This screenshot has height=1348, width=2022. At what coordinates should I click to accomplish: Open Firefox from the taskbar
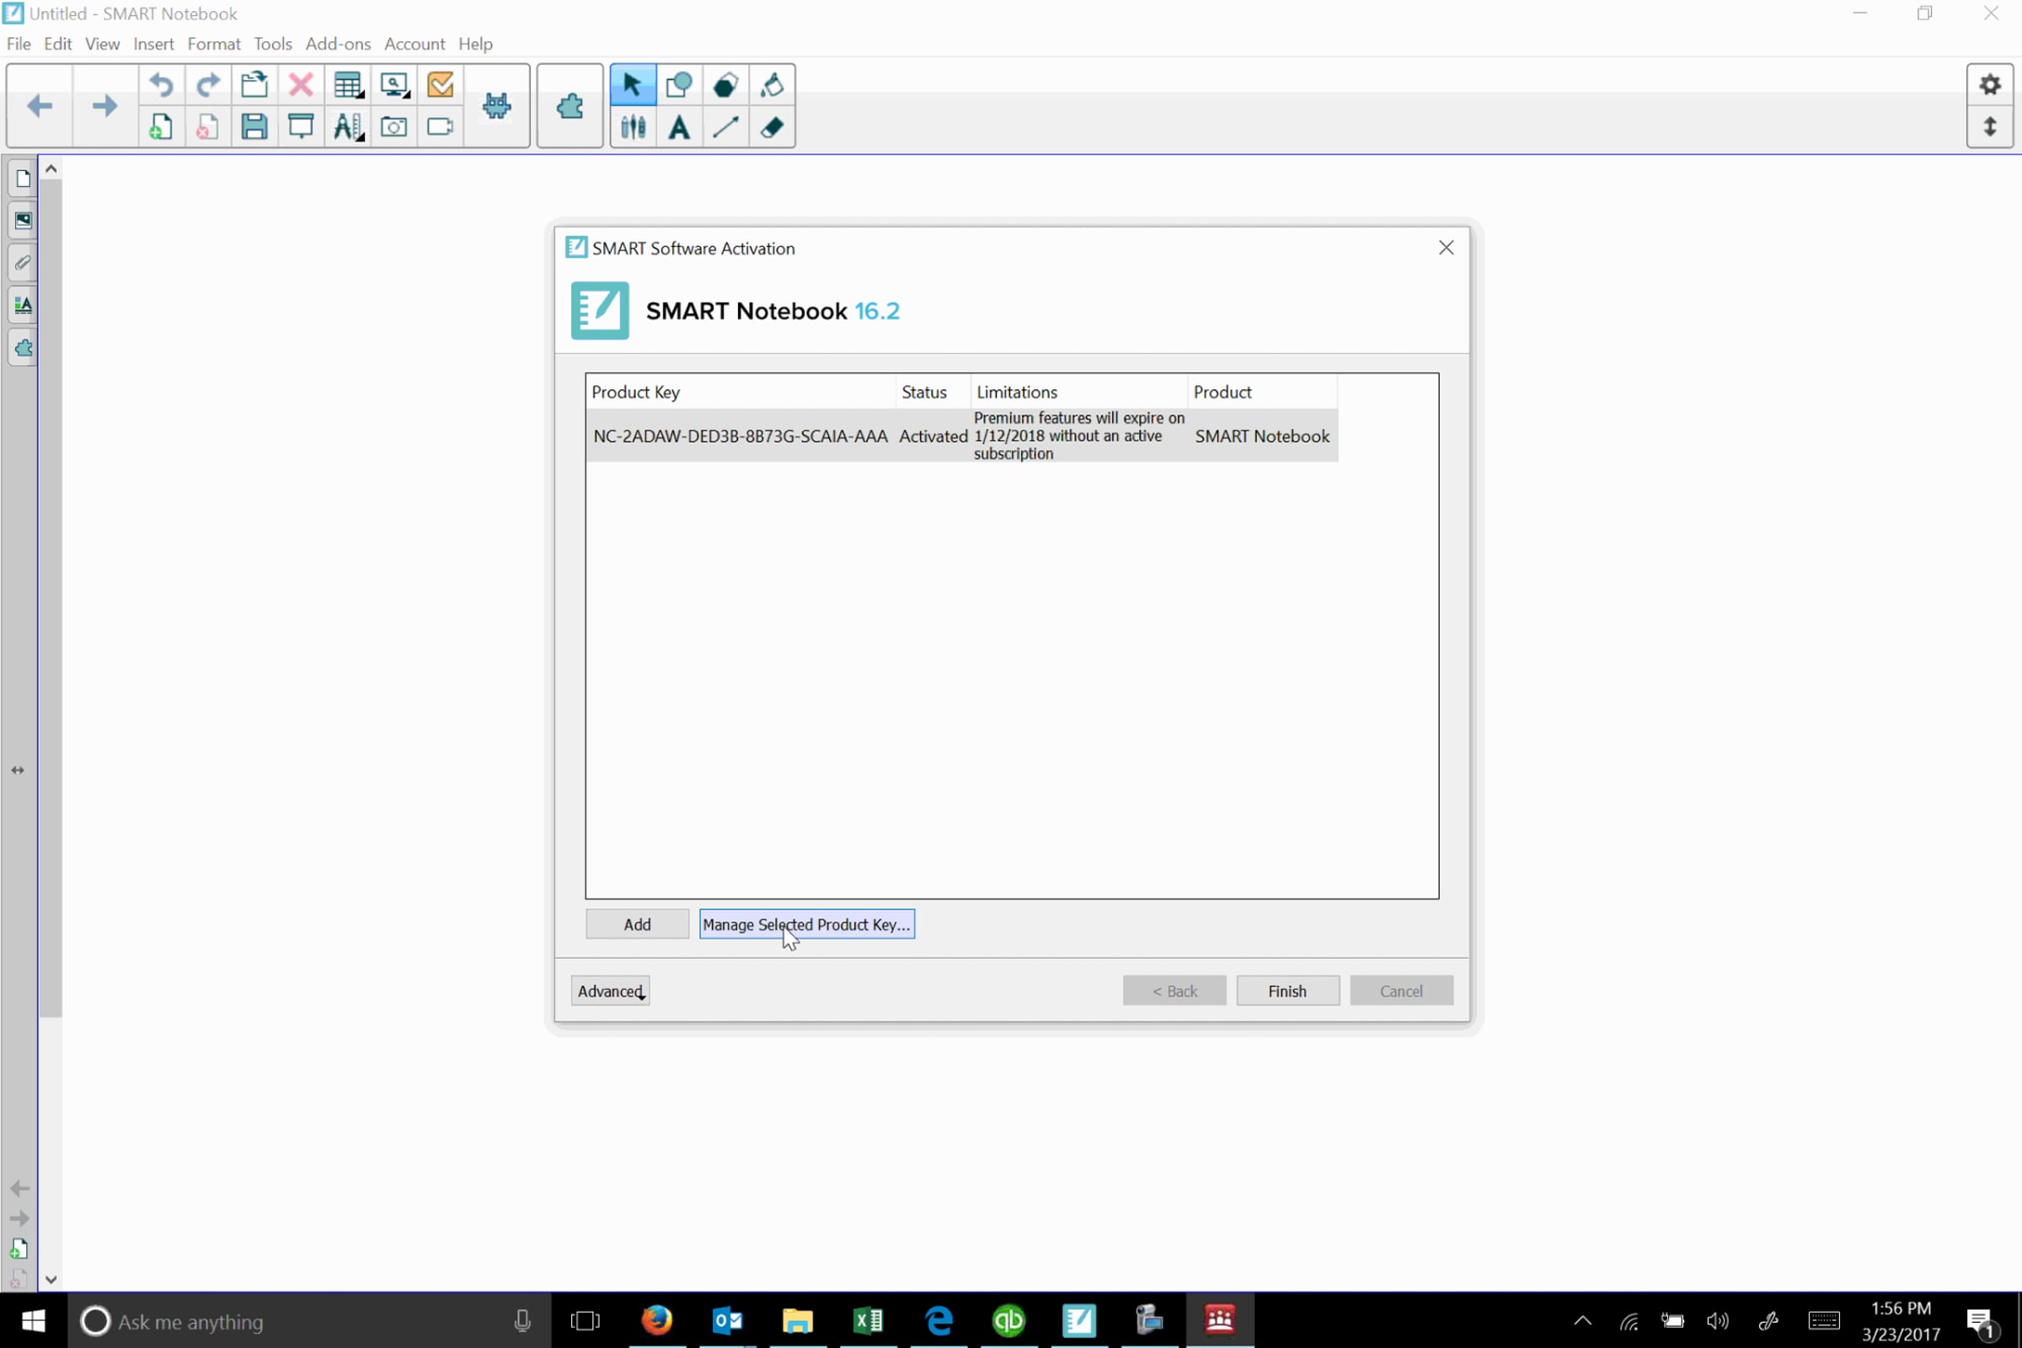(x=657, y=1320)
